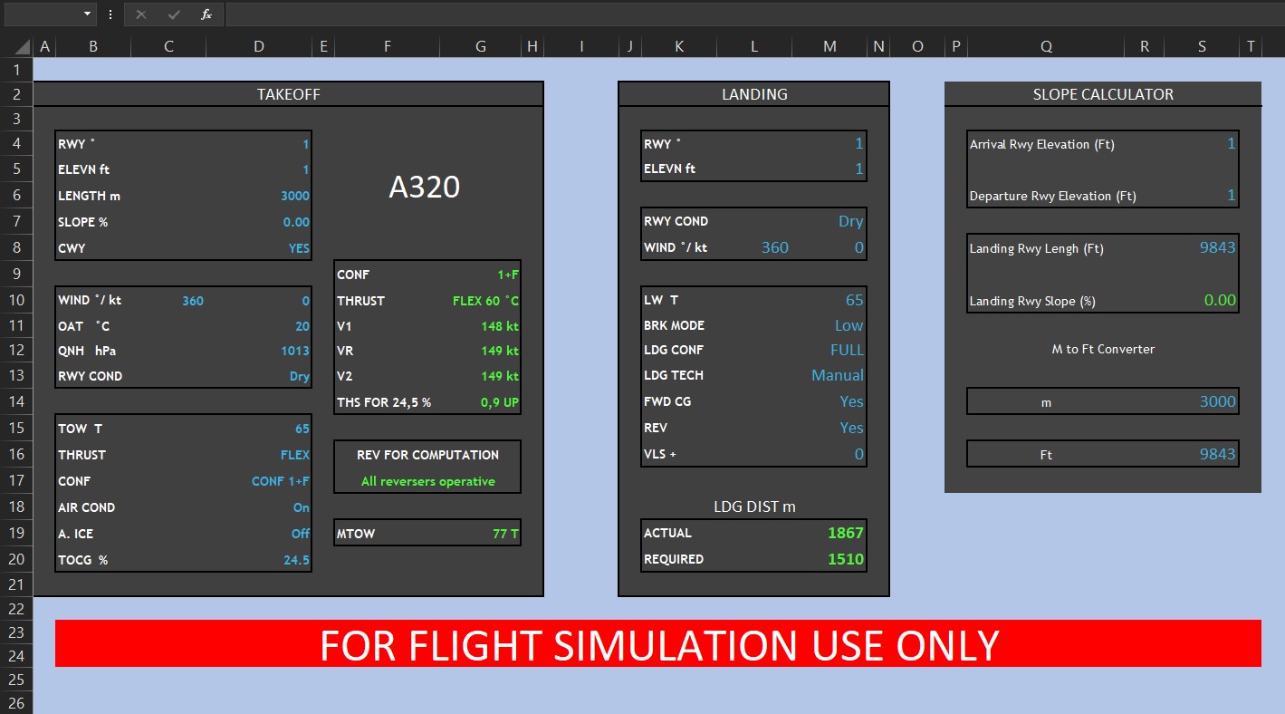Select the FWD CG value Yes
Viewport: 1285px width, 714px height.
click(852, 401)
